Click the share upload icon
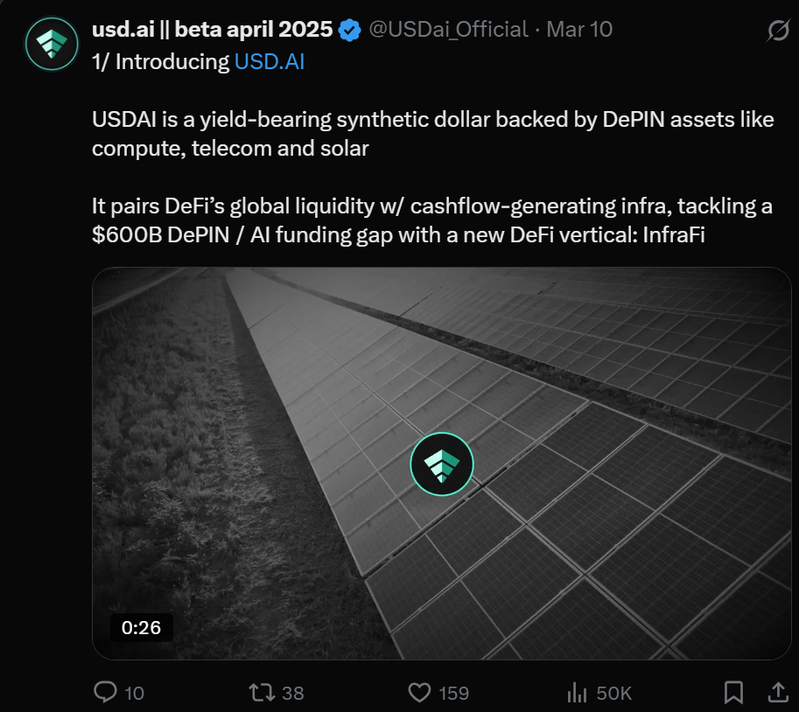The width and height of the screenshot is (799, 712). (777, 693)
